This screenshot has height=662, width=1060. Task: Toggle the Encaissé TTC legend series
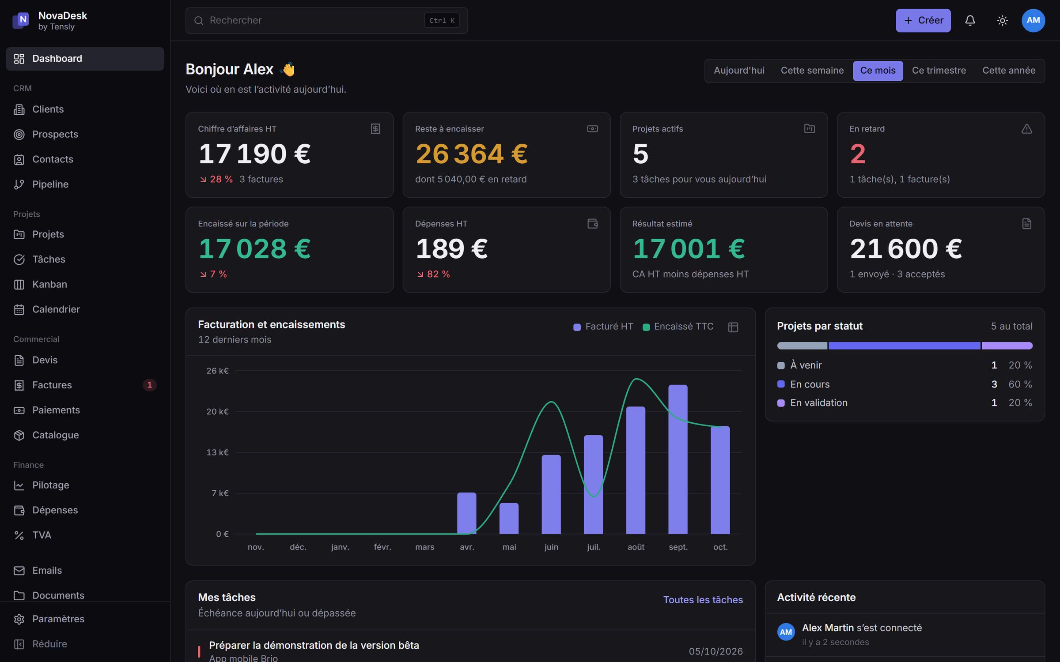coord(678,327)
